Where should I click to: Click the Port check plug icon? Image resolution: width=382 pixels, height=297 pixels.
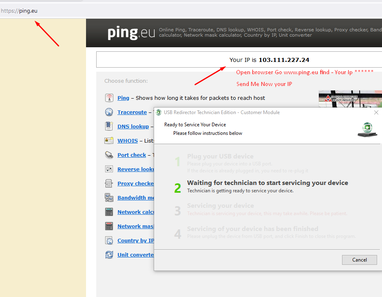point(109,155)
